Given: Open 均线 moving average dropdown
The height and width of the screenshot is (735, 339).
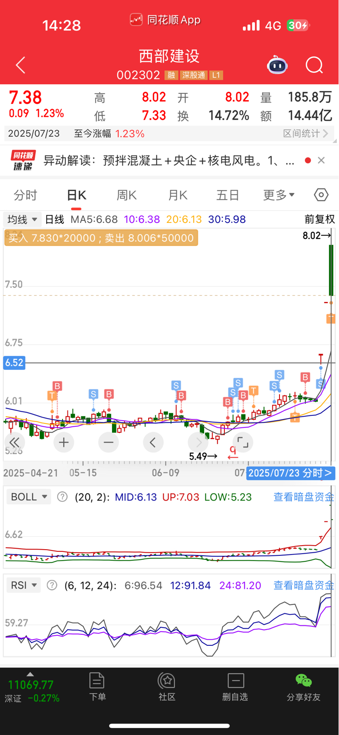Looking at the screenshot, I should pyautogui.click(x=22, y=219).
